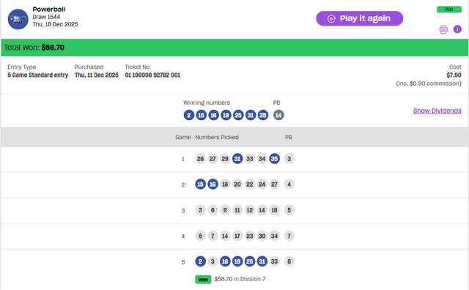Click ball 17 in game 4
This screenshot has height=290, width=469.
coord(237,237)
